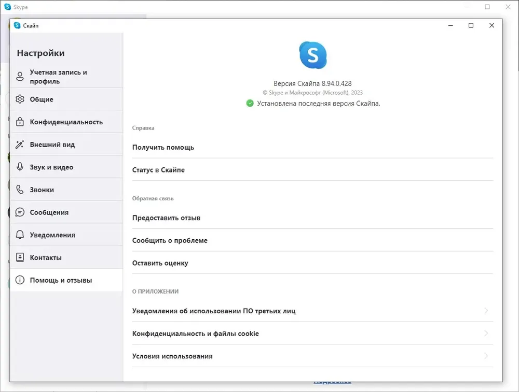Select Внешний вид settings section
519x392 pixels.
pyautogui.click(x=66, y=144)
